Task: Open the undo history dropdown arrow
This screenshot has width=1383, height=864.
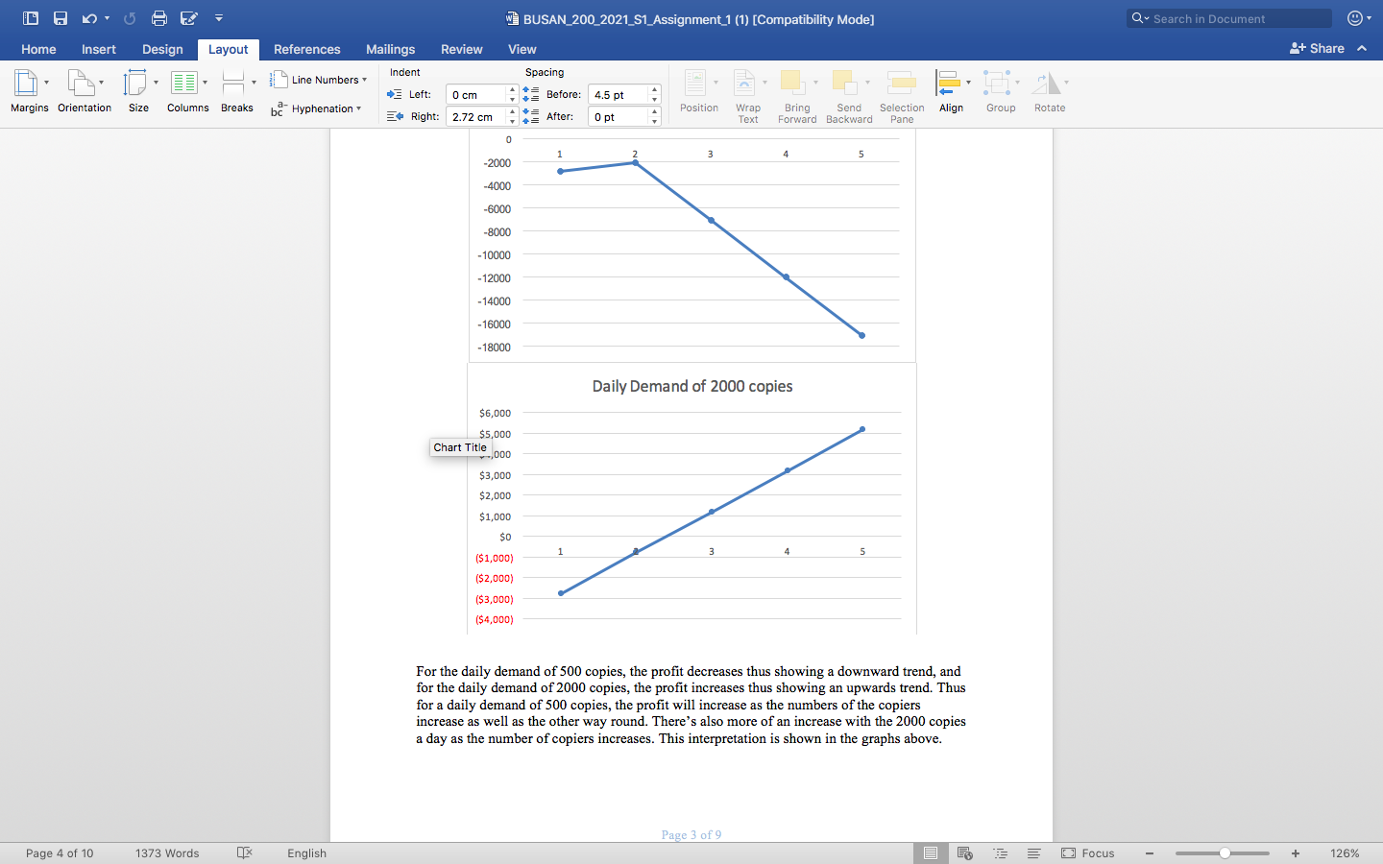Action: [107, 18]
